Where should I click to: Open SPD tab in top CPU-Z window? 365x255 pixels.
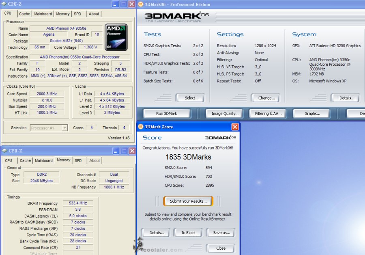pos(77,14)
